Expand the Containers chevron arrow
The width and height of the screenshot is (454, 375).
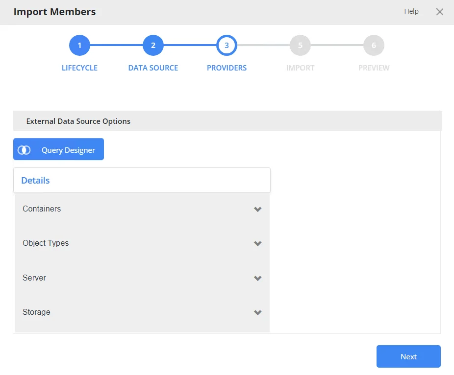coord(258,209)
